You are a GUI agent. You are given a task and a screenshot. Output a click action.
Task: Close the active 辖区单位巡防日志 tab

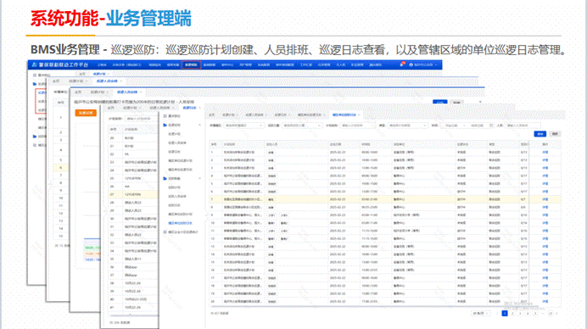[360, 115]
